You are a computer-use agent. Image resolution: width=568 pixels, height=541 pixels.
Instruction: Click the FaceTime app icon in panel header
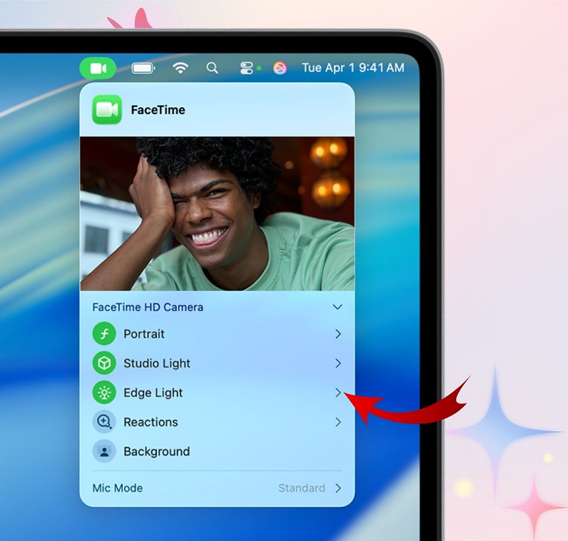106,110
